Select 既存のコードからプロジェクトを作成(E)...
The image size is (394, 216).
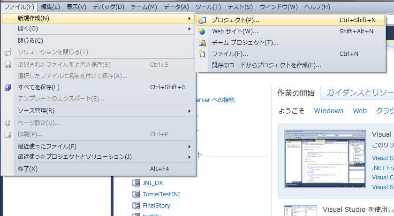(x=290, y=65)
